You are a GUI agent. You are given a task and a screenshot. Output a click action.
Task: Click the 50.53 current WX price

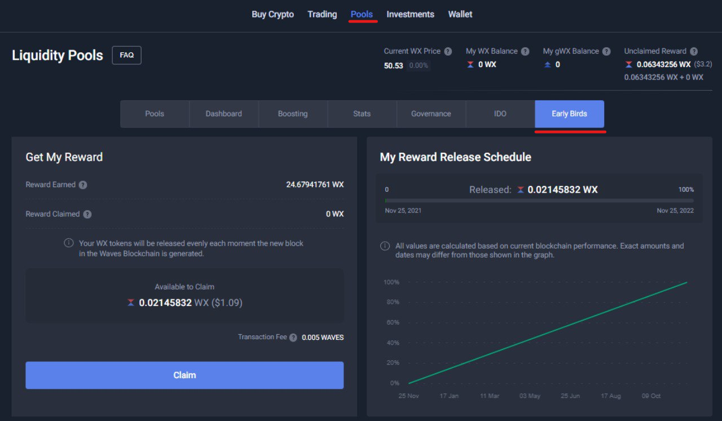[394, 66]
